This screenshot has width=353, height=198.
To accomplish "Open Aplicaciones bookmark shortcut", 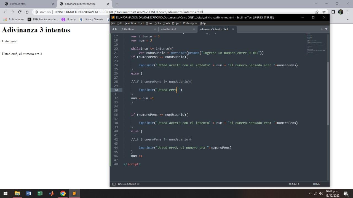I will [14, 19].
